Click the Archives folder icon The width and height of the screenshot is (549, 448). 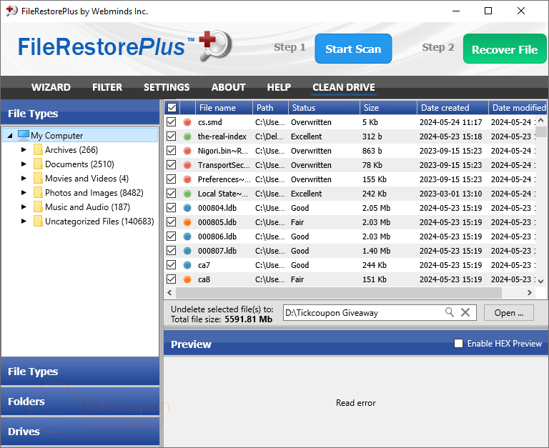pos(38,149)
